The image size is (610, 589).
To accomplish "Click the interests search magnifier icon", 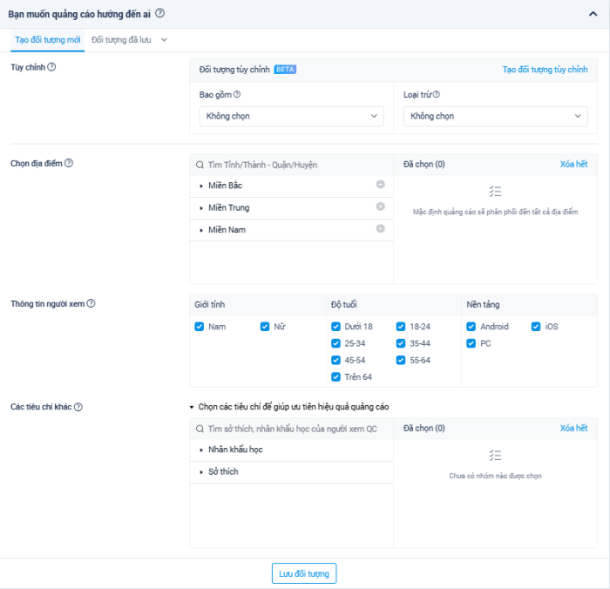I will coord(200,429).
